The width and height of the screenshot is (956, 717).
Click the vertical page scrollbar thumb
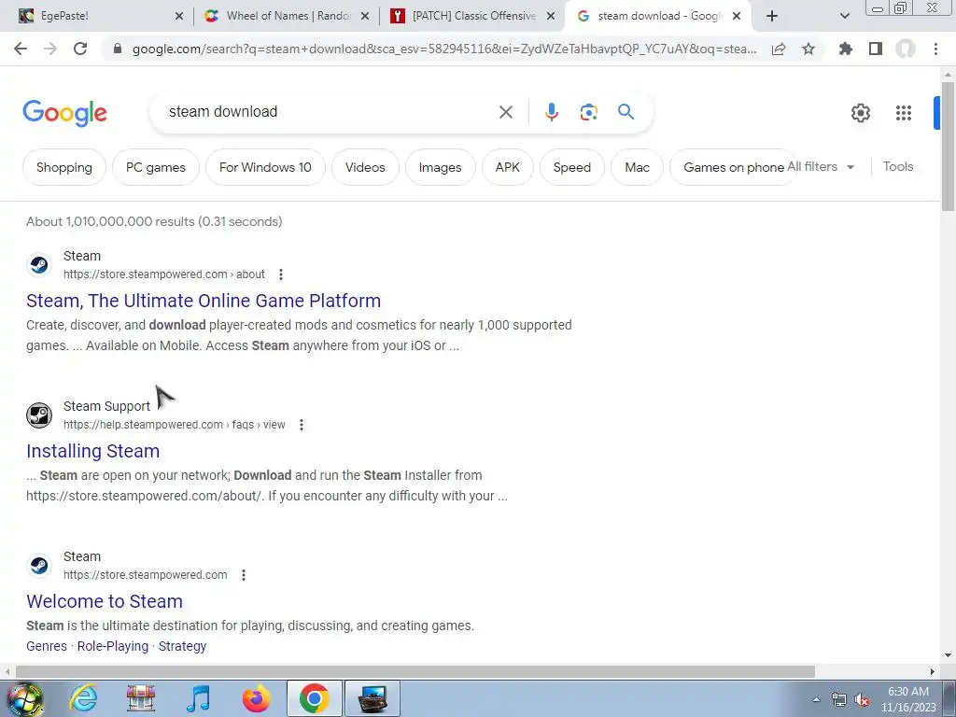pyautogui.click(x=948, y=147)
